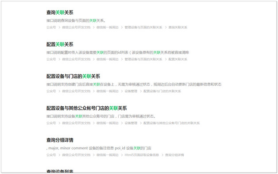The height and width of the screenshot is (174, 278).
Task: Click 公众号 breadcrumb under 配置关联关系 title
Action: click(51, 59)
